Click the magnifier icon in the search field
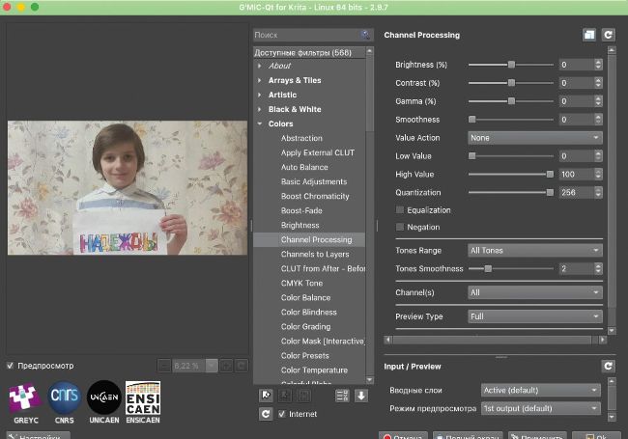This screenshot has height=439, width=628. (365, 35)
